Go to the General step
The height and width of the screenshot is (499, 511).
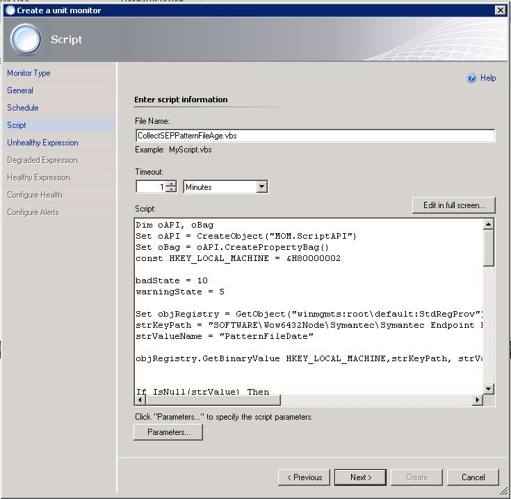pyautogui.click(x=20, y=90)
